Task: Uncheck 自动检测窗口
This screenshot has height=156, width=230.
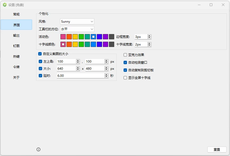Action: [x=125, y=62]
